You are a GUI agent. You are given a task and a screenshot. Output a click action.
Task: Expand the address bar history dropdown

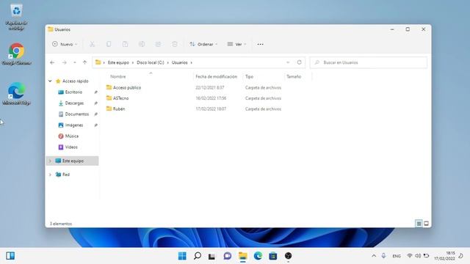point(288,62)
